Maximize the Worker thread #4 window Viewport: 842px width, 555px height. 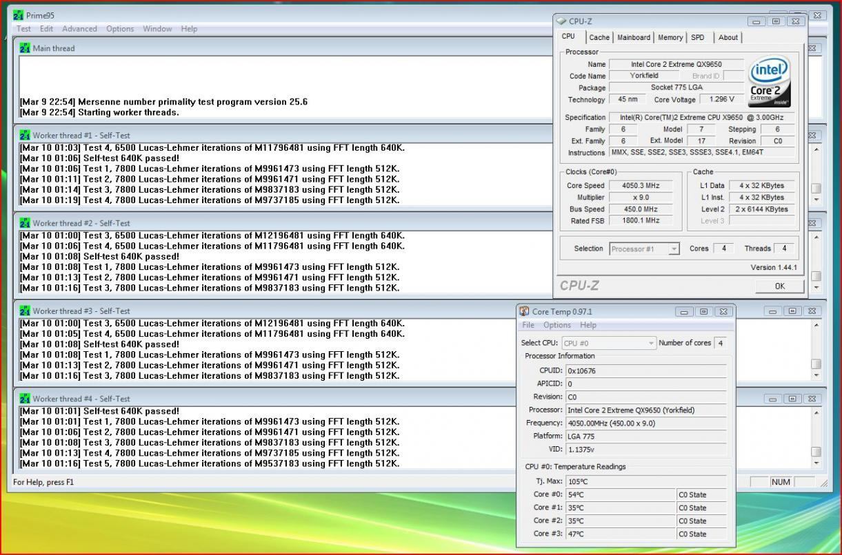coord(792,399)
